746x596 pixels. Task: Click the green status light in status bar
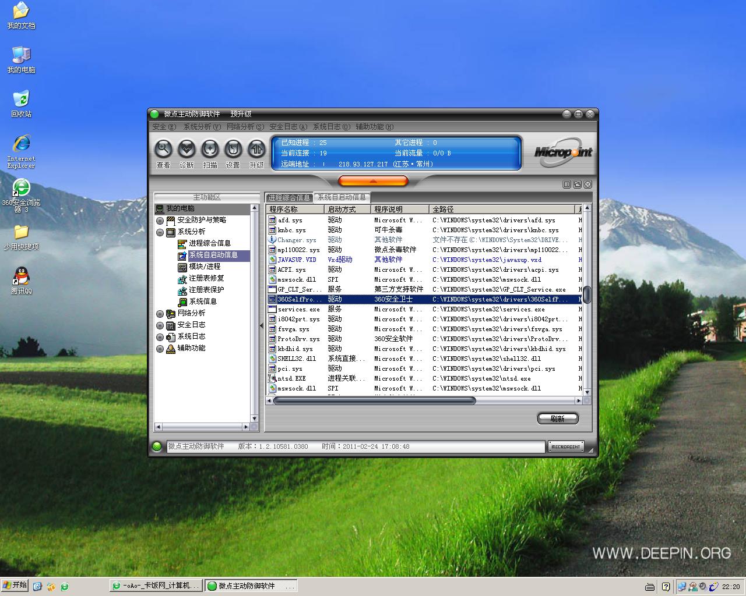tap(157, 446)
